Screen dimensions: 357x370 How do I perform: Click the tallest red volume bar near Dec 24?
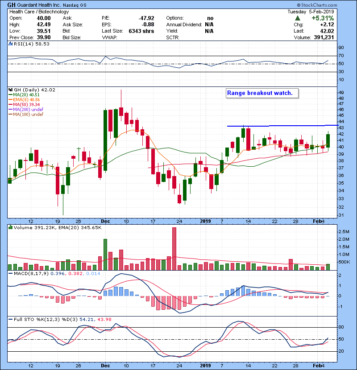click(x=174, y=249)
